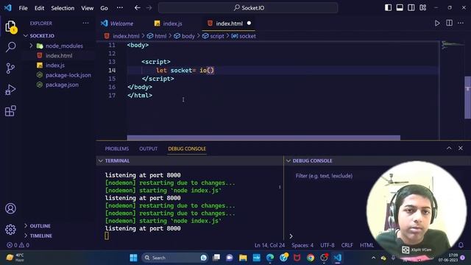Open the Selection menu
Screen dimensions: 471x265
click(x=63, y=8)
